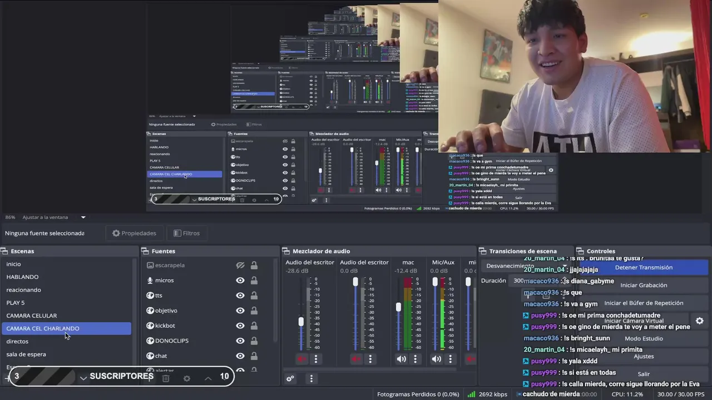The width and height of the screenshot is (712, 400).
Task: Click the green bitrate signal icon
Action: point(471,394)
